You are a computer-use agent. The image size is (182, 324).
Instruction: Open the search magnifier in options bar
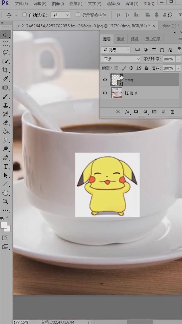point(170,15)
